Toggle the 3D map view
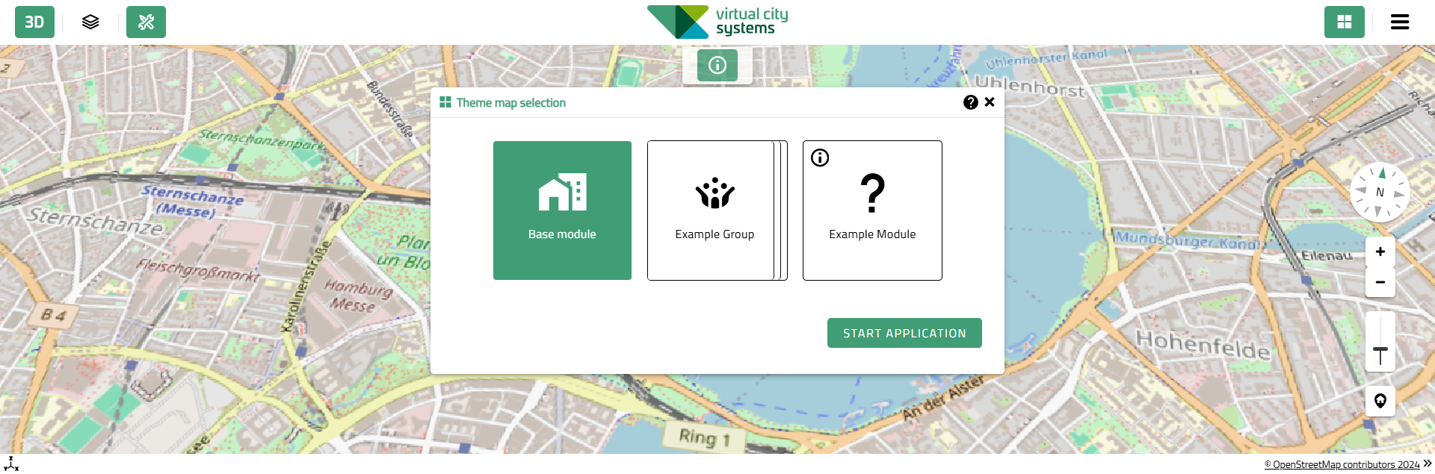The width and height of the screenshot is (1435, 474). 34,22
